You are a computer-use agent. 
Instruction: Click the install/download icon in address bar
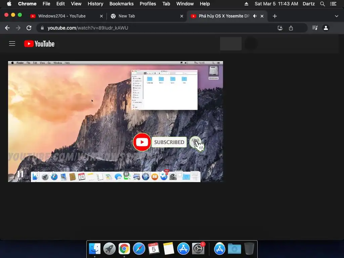(280, 28)
